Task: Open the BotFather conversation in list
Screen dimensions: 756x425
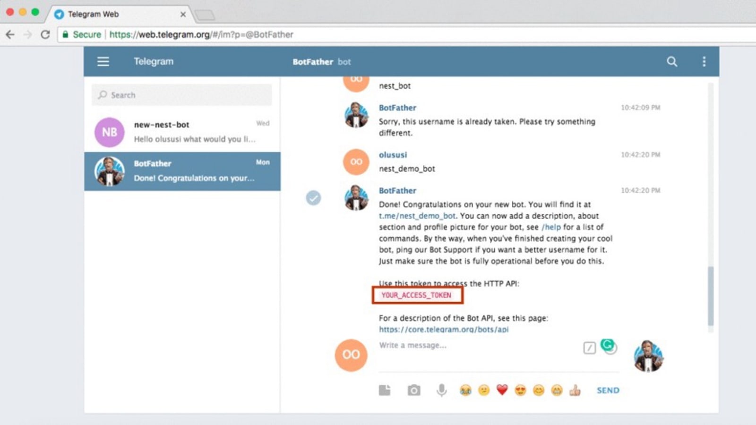Action: [182, 171]
